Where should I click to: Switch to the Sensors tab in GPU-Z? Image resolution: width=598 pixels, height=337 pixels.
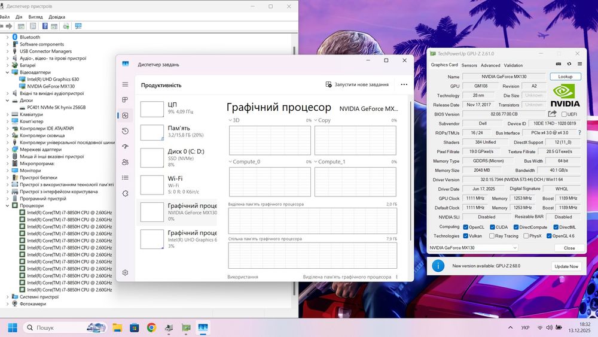pos(469,65)
